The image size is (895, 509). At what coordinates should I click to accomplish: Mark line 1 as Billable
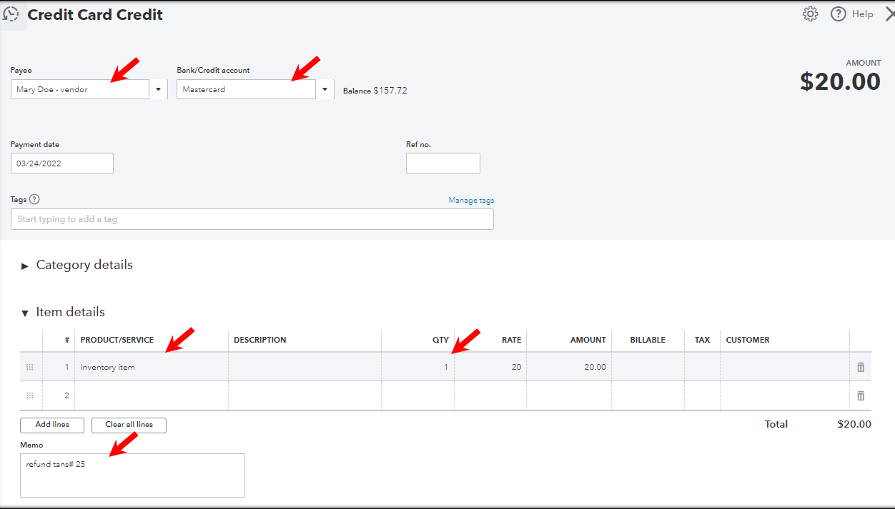coord(648,366)
